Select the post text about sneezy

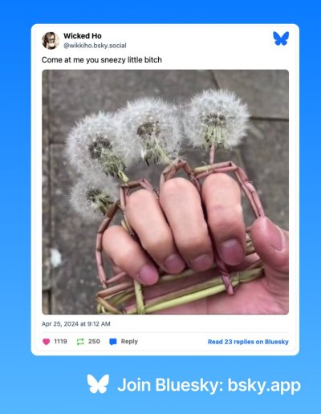(102, 60)
